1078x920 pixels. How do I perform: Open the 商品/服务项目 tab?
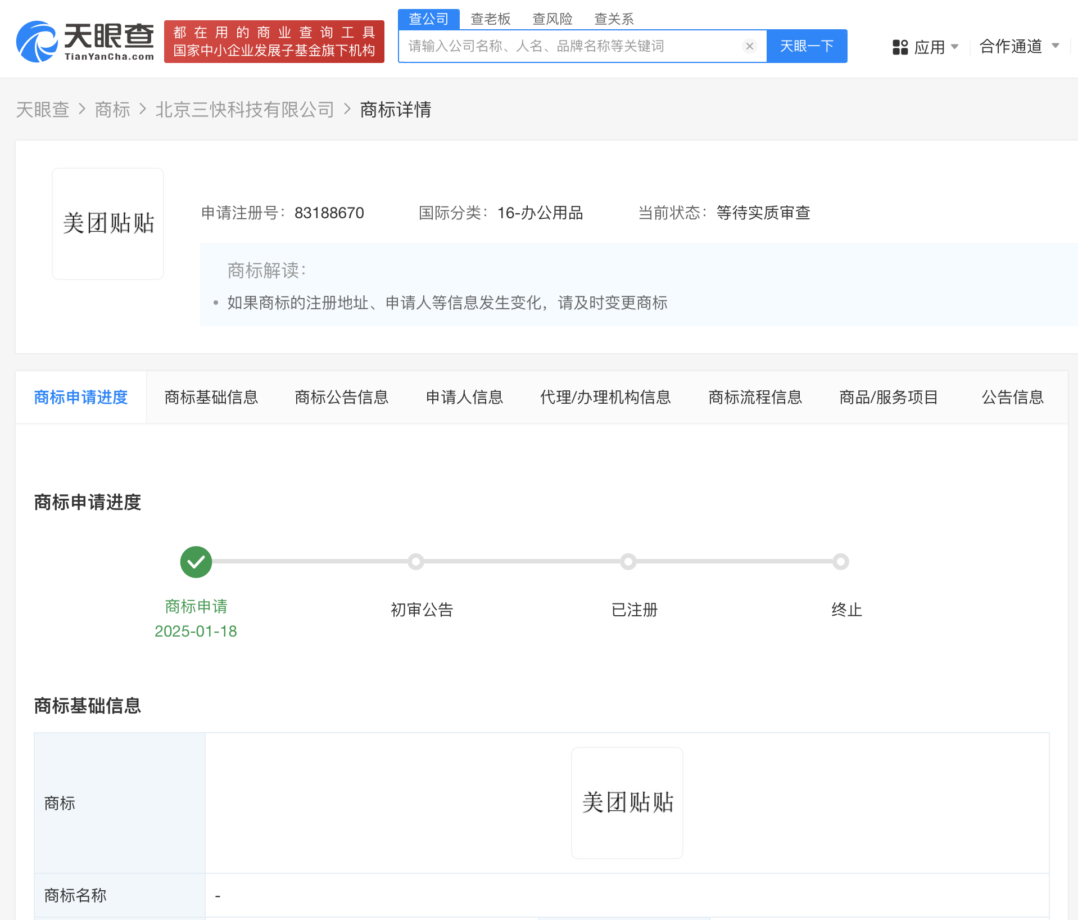888,398
